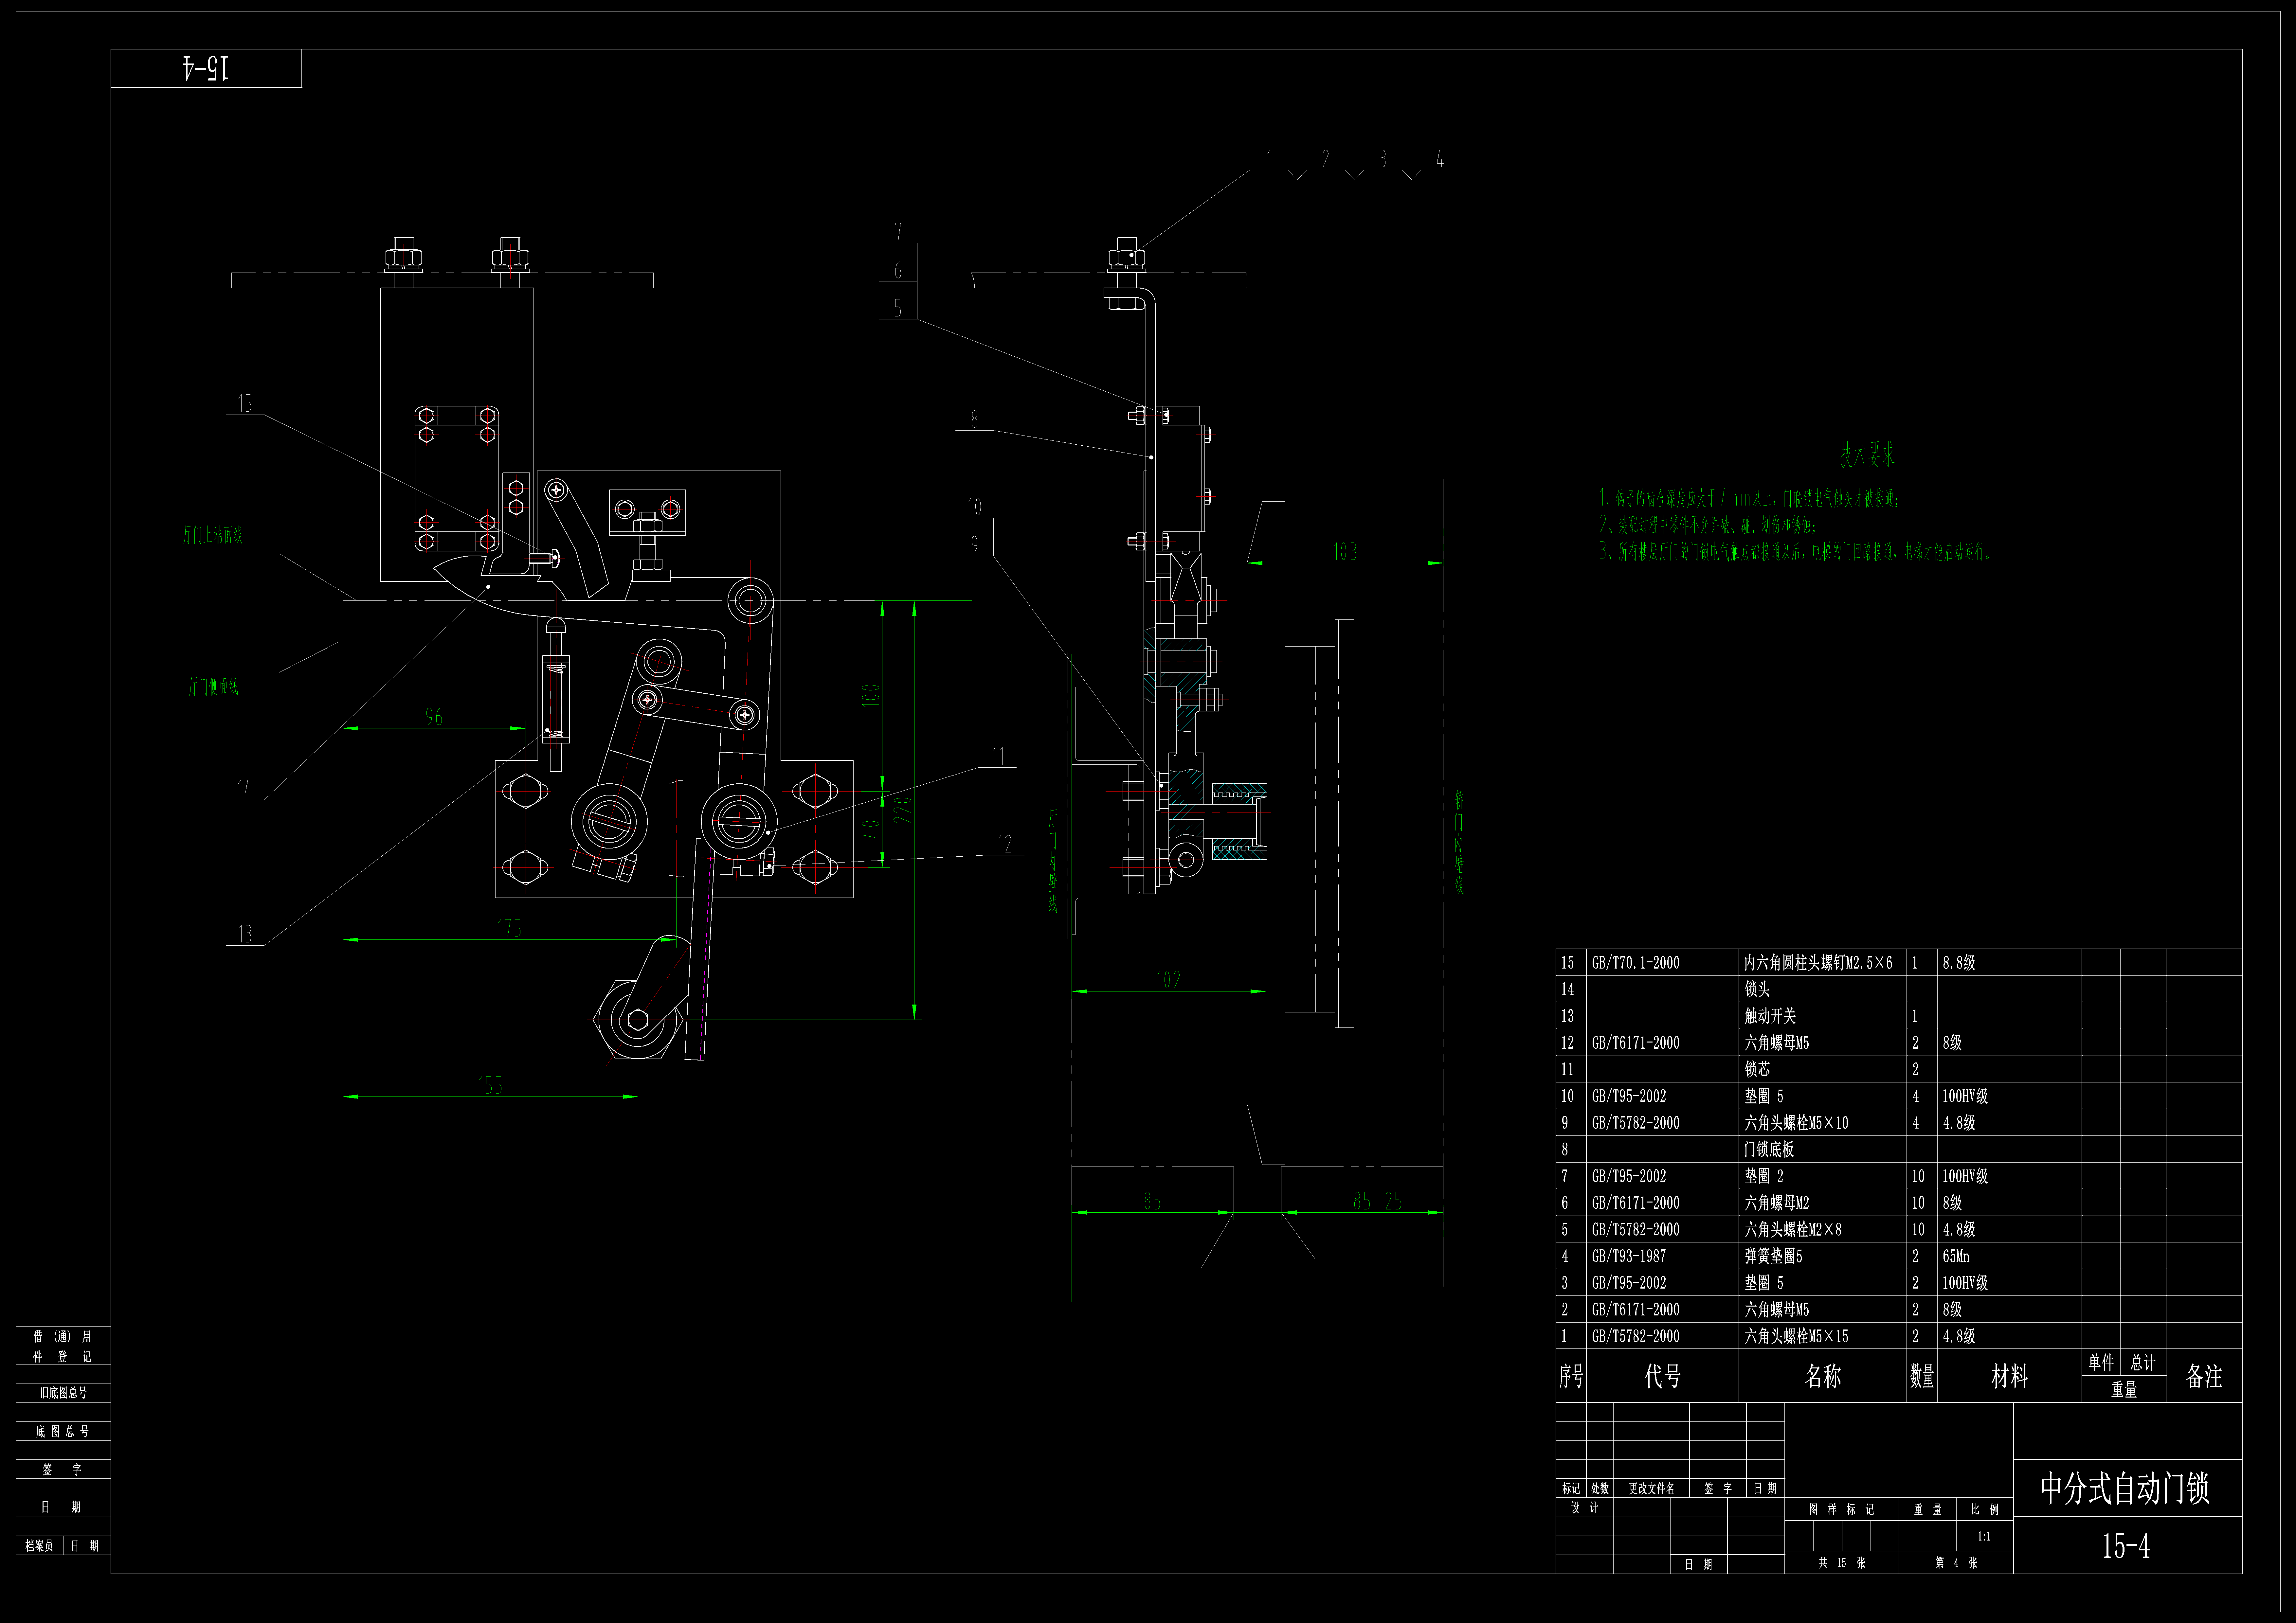The height and width of the screenshot is (1623, 2296).
Task: Click the part name 六角头螺栓M5×10
Action: (1796, 1123)
